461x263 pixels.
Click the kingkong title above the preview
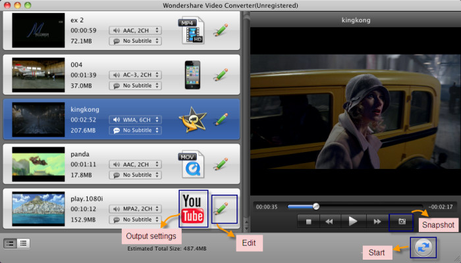[356, 20]
